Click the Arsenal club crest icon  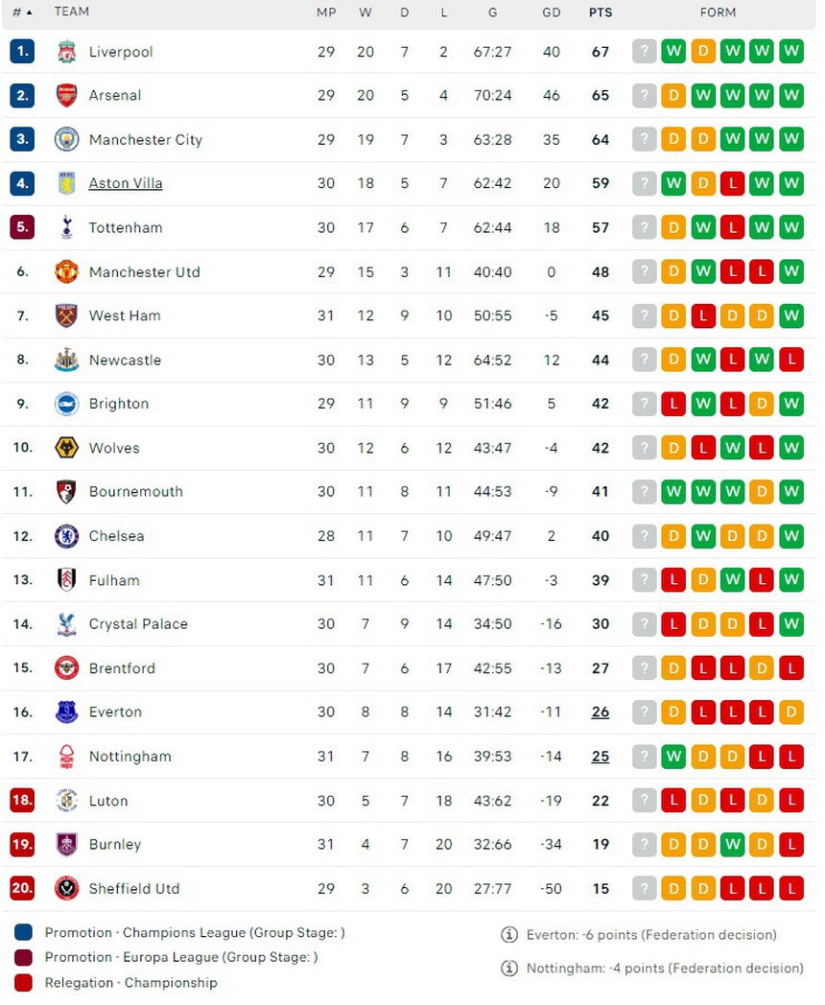coord(66,96)
